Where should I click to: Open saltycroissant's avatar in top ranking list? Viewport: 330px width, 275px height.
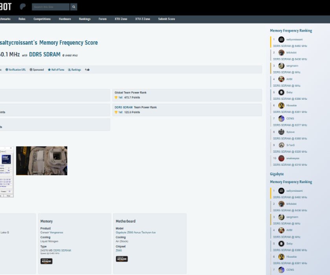pos(281,40)
